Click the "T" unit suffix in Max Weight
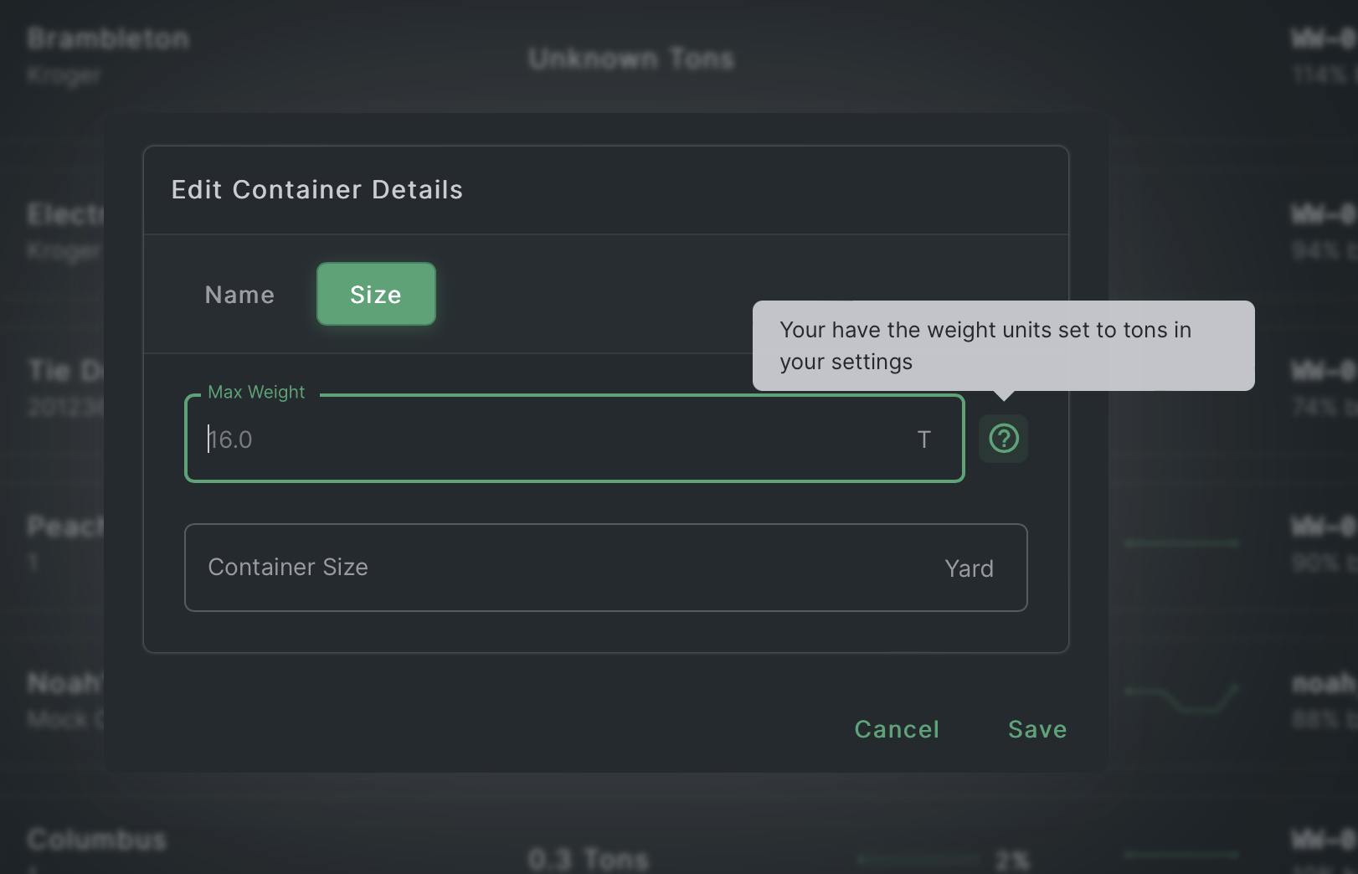This screenshot has height=874, width=1358. pyautogui.click(x=923, y=440)
